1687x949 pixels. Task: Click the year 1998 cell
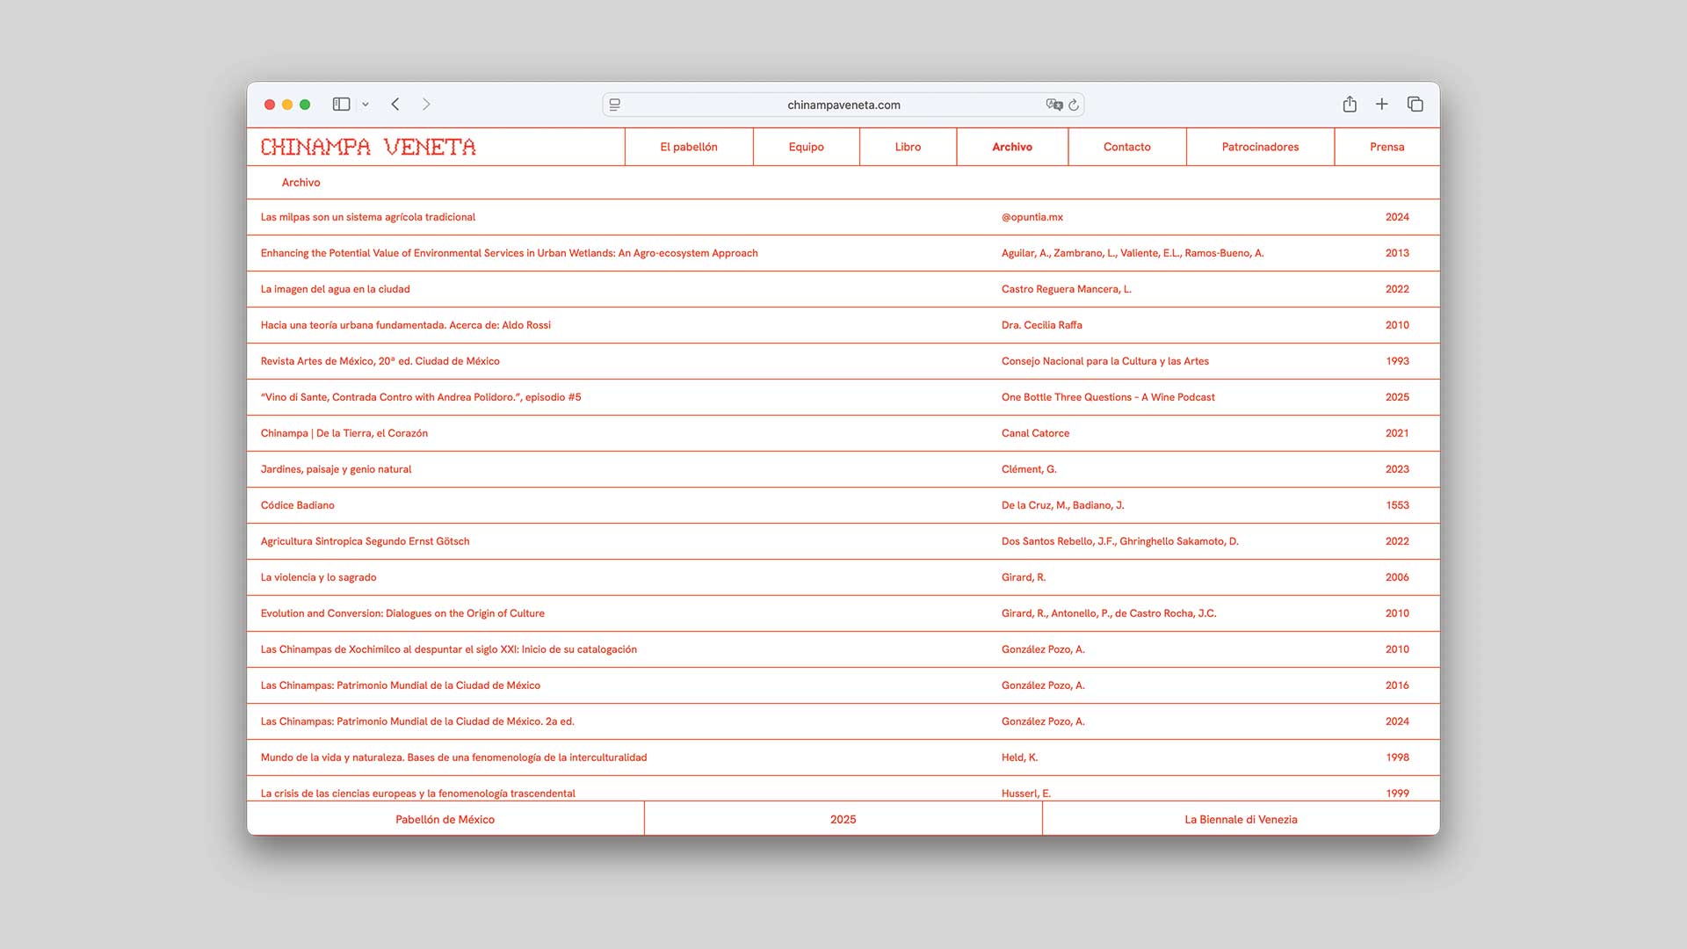pyautogui.click(x=1397, y=757)
